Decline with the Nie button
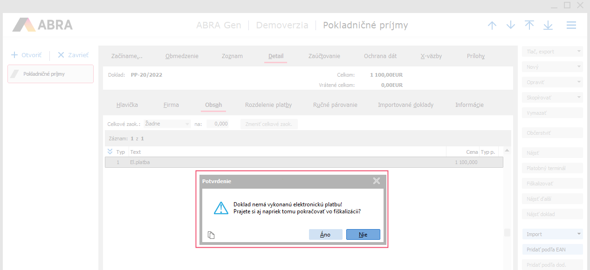This screenshot has height=270, width=590. coord(363,235)
